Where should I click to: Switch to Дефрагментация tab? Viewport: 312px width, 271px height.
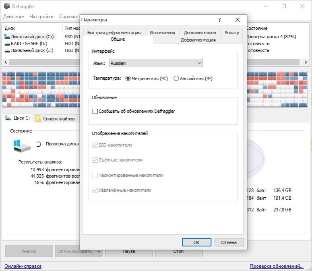(x=198, y=40)
